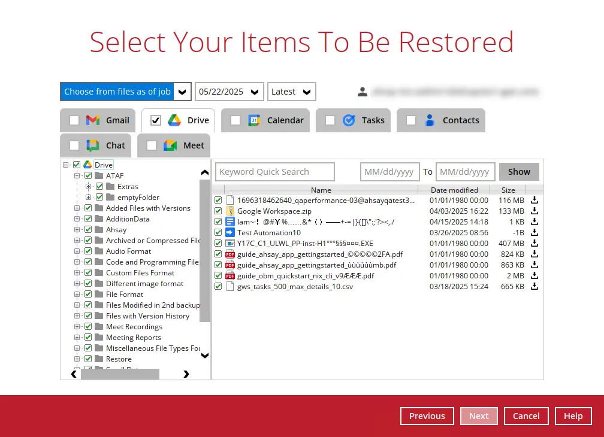Click the Previous button
This screenshot has height=437, width=604.
(x=427, y=416)
